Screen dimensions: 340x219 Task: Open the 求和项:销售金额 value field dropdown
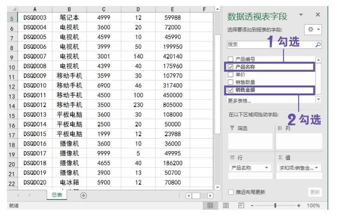[317, 168]
